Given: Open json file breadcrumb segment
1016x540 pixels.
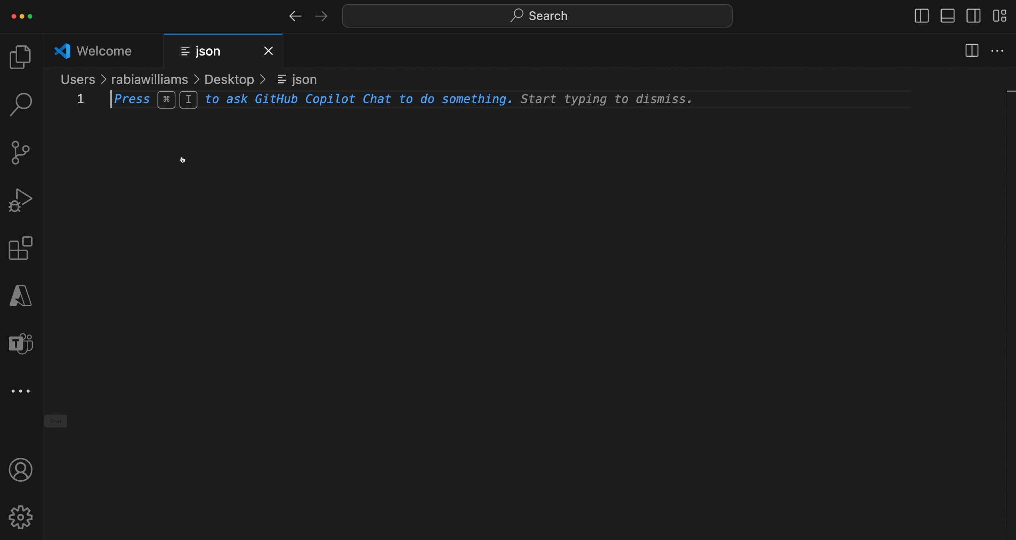Looking at the screenshot, I should coord(297,79).
